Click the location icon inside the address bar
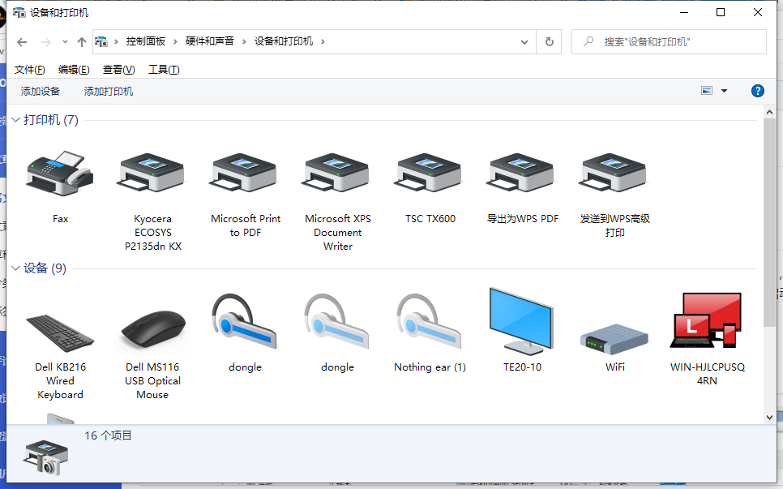The height and width of the screenshot is (489, 783). (101, 41)
